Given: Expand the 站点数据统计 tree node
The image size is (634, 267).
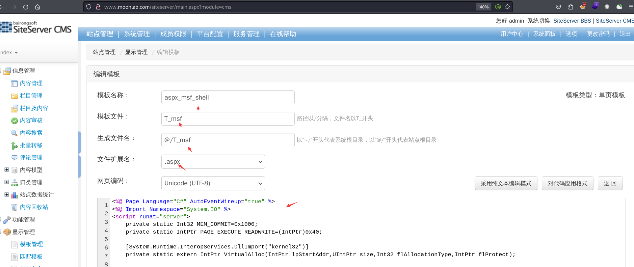Looking at the screenshot, I should [x=6, y=195].
